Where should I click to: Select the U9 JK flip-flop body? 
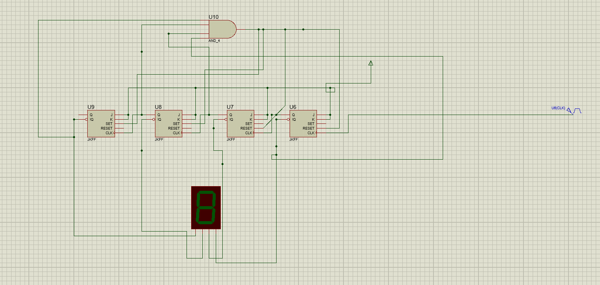click(x=101, y=123)
